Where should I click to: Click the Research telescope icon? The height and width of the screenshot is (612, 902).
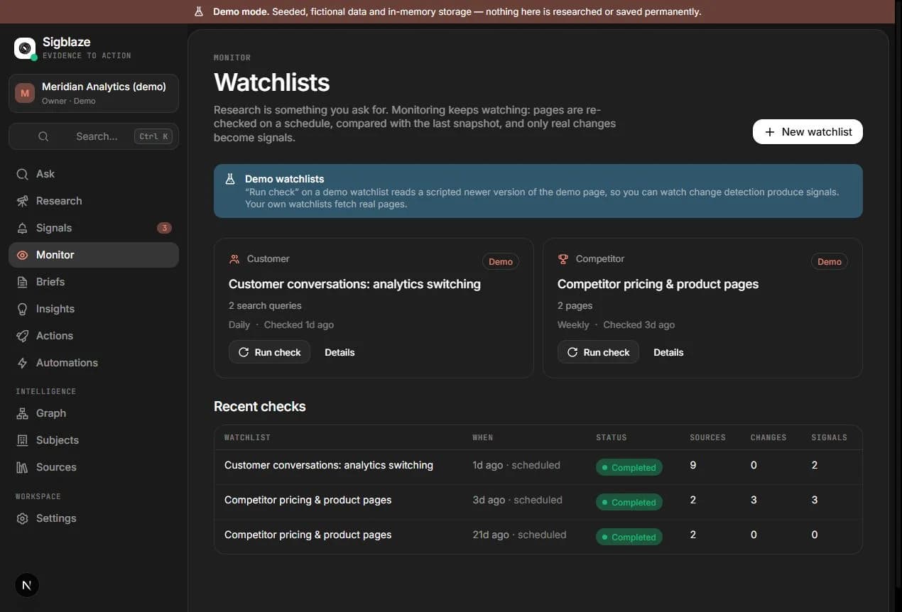[23, 201]
